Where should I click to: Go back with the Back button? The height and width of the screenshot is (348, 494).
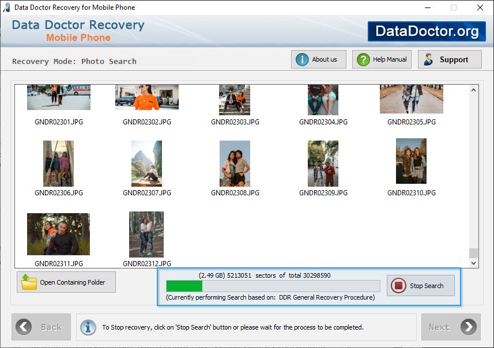click(x=42, y=327)
